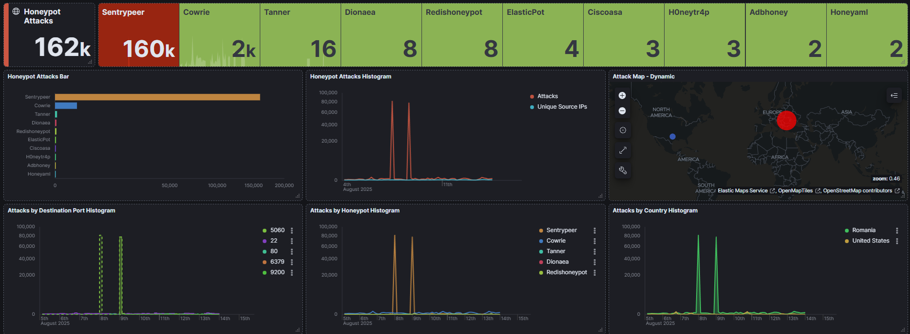Click the globe icon beside Honeypot Attacks
The height and width of the screenshot is (334, 910).
click(16, 11)
